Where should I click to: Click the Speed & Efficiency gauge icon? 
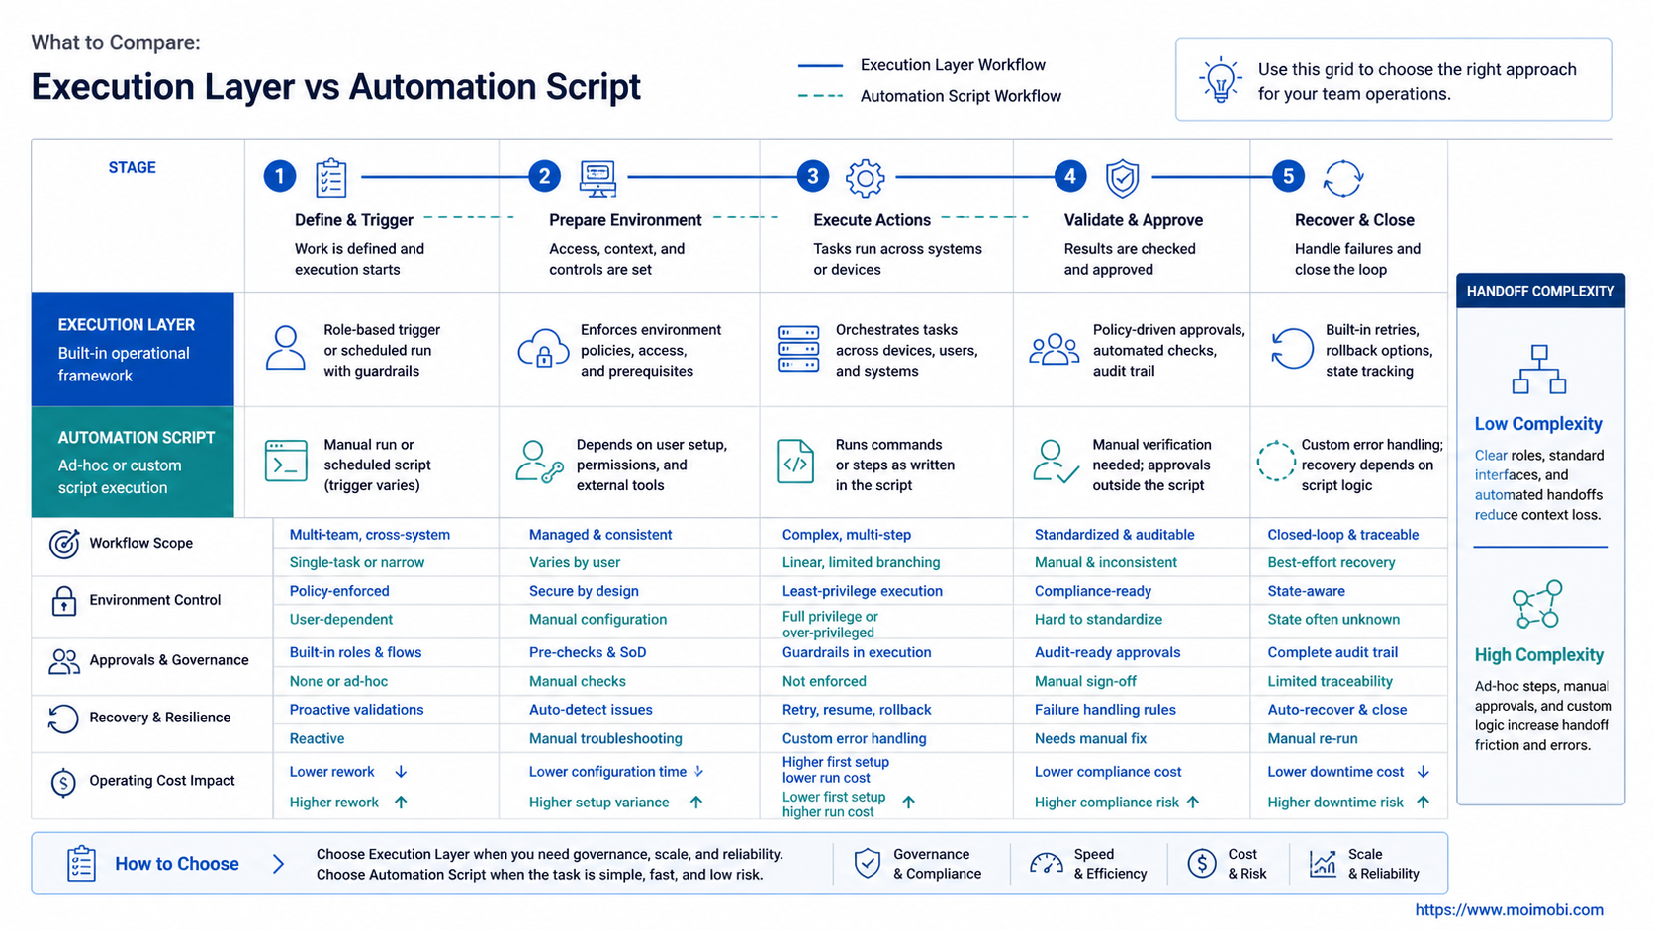click(x=1046, y=864)
